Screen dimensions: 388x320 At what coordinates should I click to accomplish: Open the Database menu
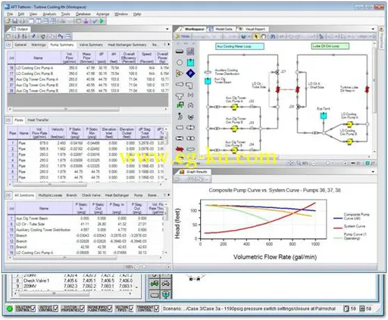click(83, 14)
